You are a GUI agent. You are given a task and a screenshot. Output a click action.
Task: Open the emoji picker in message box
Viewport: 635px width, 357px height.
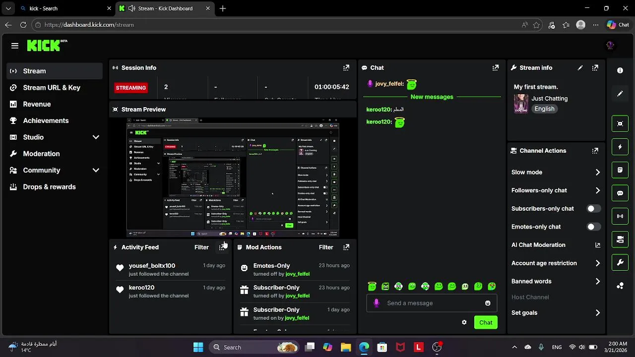coord(488,303)
